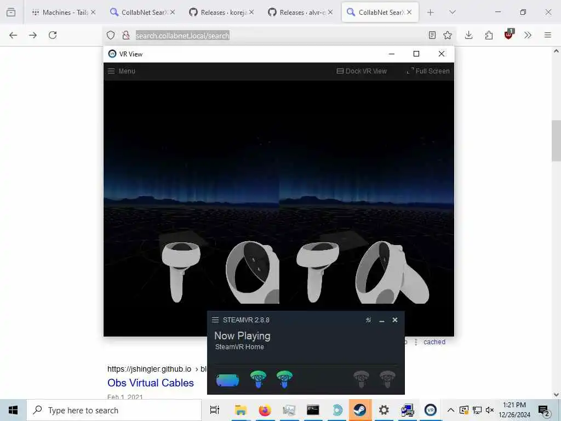This screenshot has height=421, width=561.
Task: Open the result options three-dot menu
Action: (416, 342)
